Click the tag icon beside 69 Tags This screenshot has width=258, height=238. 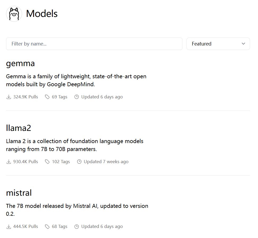47,97
